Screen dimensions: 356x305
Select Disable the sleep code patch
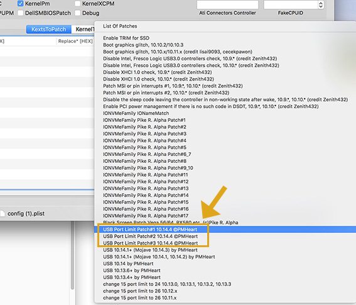tap(225, 99)
